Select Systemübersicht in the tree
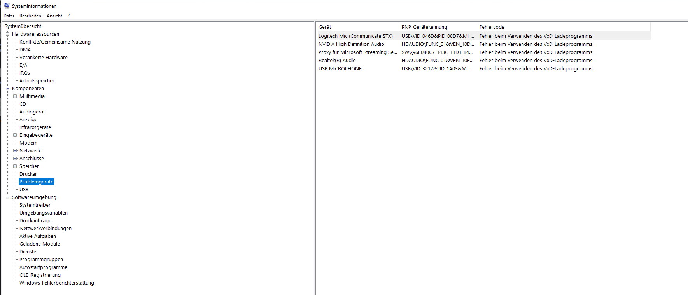This screenshot has height=295, width=688. pyautogui.click(x=23, y=26)
